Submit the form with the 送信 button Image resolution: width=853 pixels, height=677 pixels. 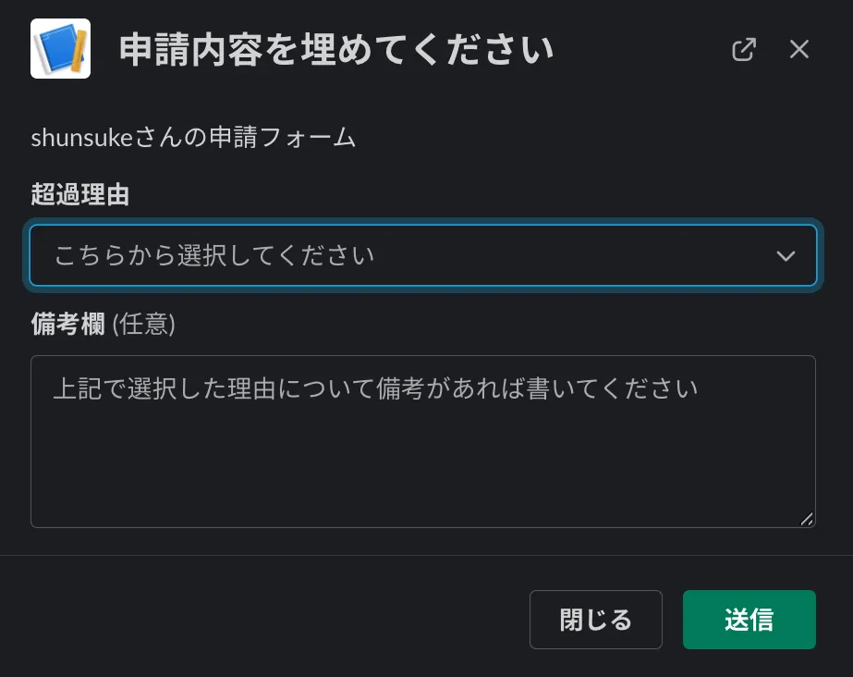coord(749,620)
